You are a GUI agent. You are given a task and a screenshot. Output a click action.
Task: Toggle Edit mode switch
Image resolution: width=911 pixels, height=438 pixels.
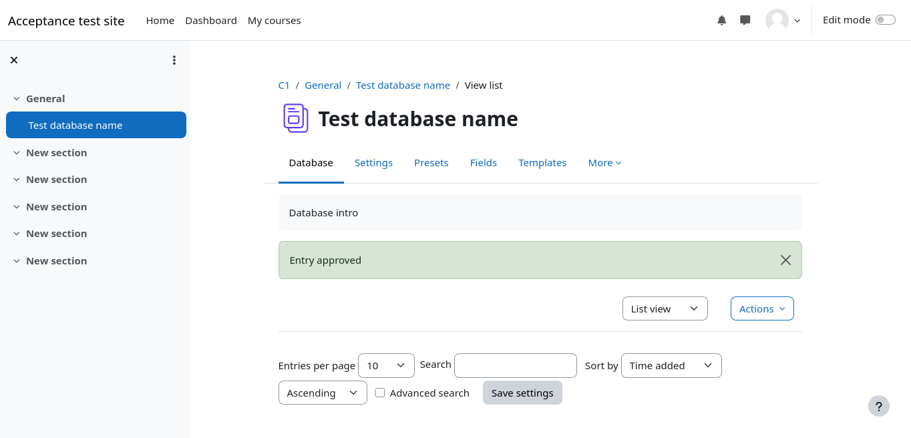click(x=885, y=20)
